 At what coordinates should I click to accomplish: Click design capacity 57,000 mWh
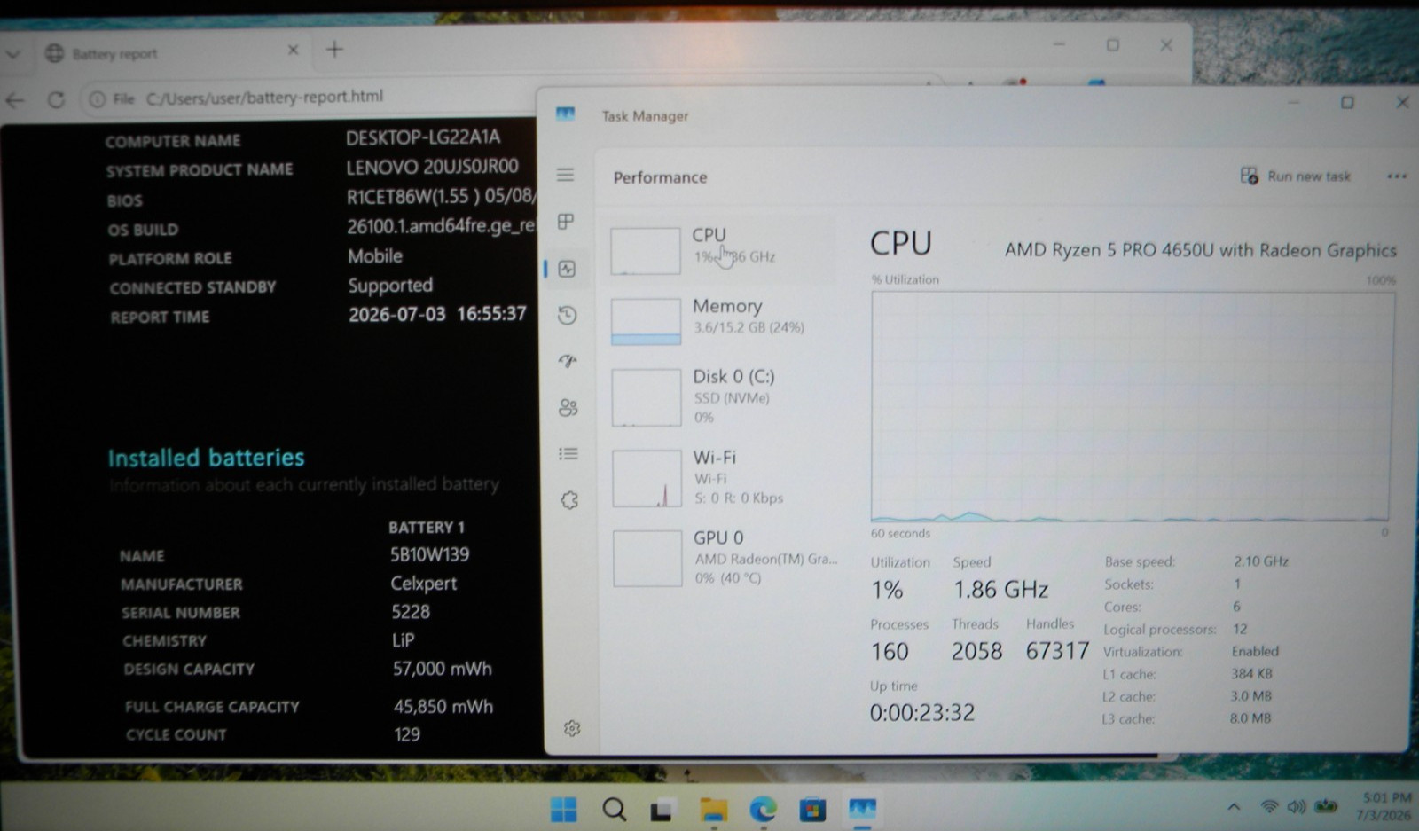point(442,669)
